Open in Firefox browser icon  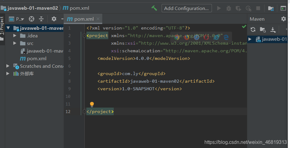coord(187,38)
